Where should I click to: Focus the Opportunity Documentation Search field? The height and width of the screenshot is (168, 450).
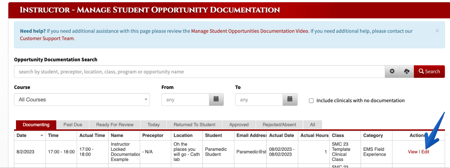(200, 72)
